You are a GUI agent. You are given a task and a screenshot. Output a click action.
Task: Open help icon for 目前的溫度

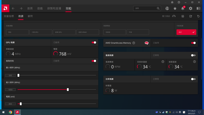point(163,62)
